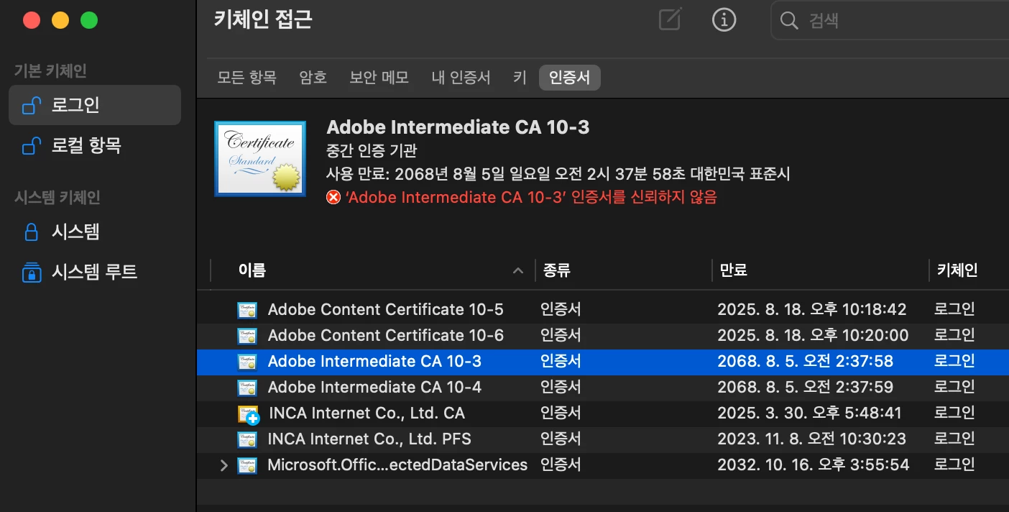Click the locked cabinet icon beside 시스템 루트
Image resolution: width=1009 pixels, height=512 pixels.
[x=31, y=272]
